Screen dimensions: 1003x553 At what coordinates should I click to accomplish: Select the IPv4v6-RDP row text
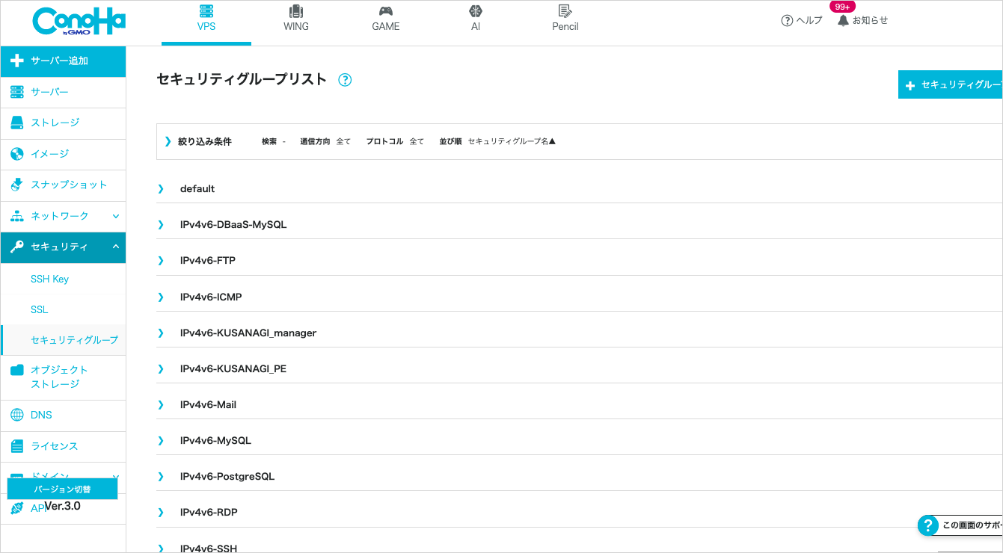point(209,512)
